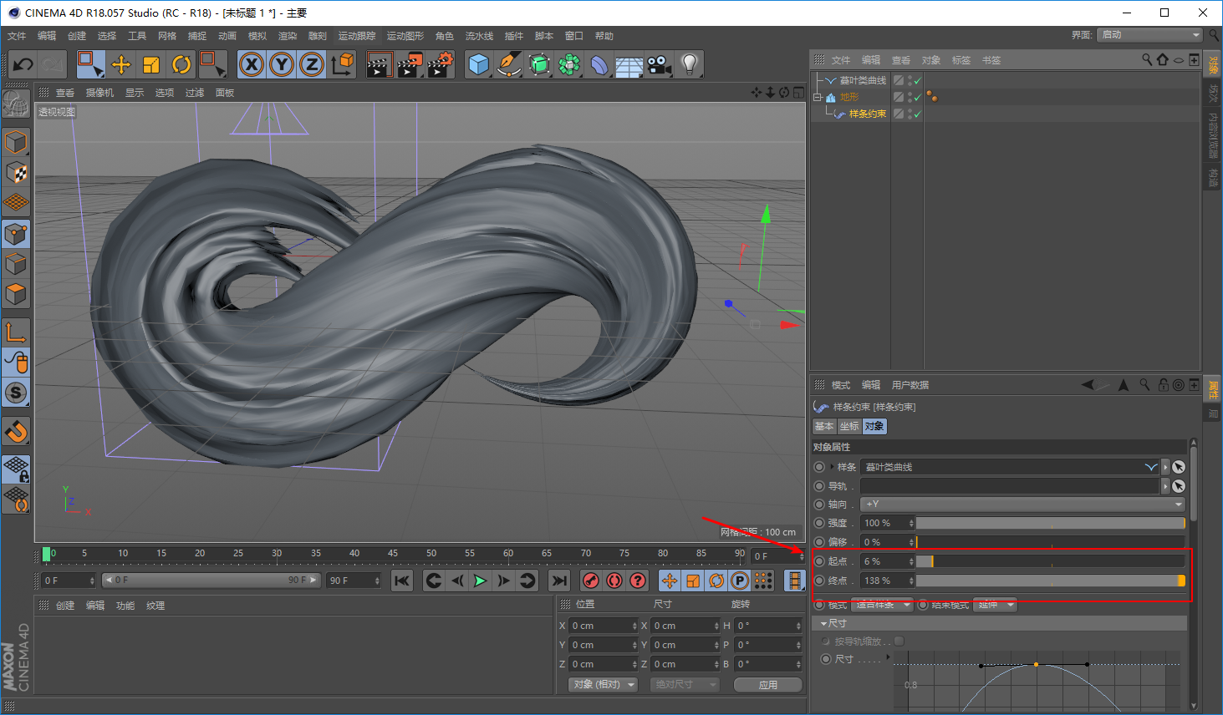Toggle the 偏移 keyframe circle
The width and height of the screenshot is (1223, 715).
tap(819, 542)
